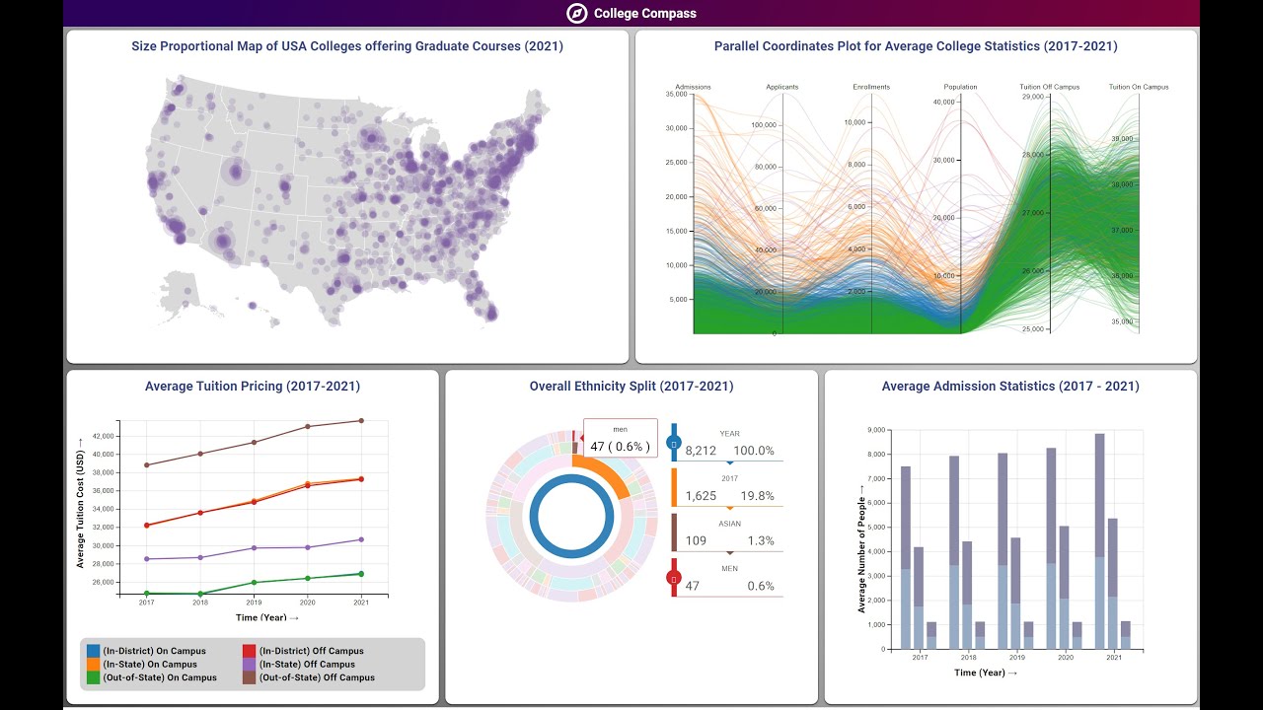This screenshot has width=1263, height=710.
Task: Click the 'Overall Ethnicity Split (2017-2021)' title
Action: coord(631,387)
